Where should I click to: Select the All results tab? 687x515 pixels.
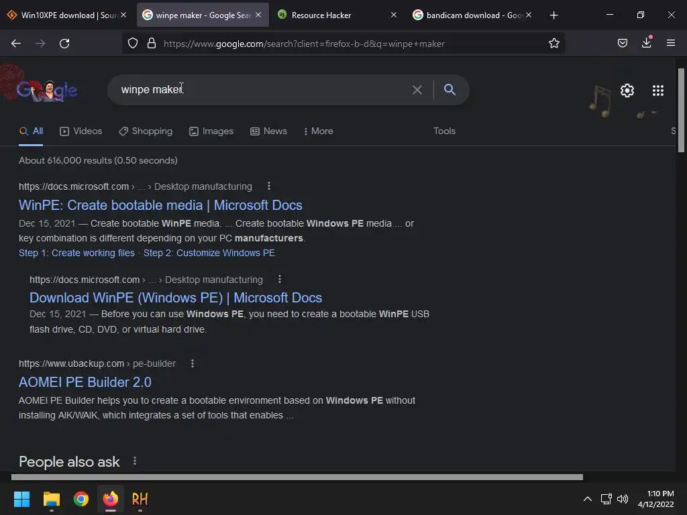tap(31, 131)
